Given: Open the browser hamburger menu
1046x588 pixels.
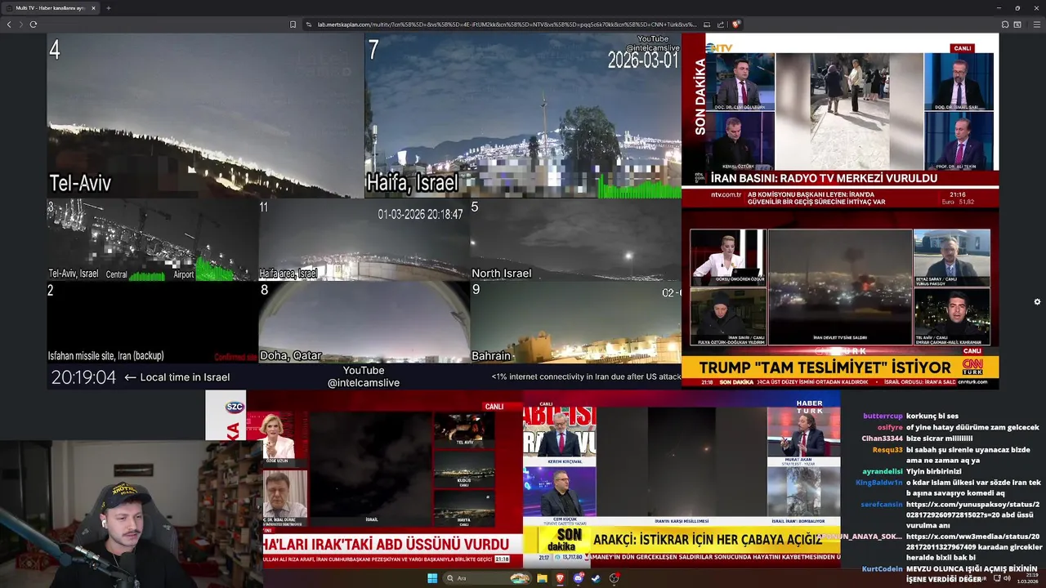Looking at the screenshot, I should click(x=1037, y=24).
